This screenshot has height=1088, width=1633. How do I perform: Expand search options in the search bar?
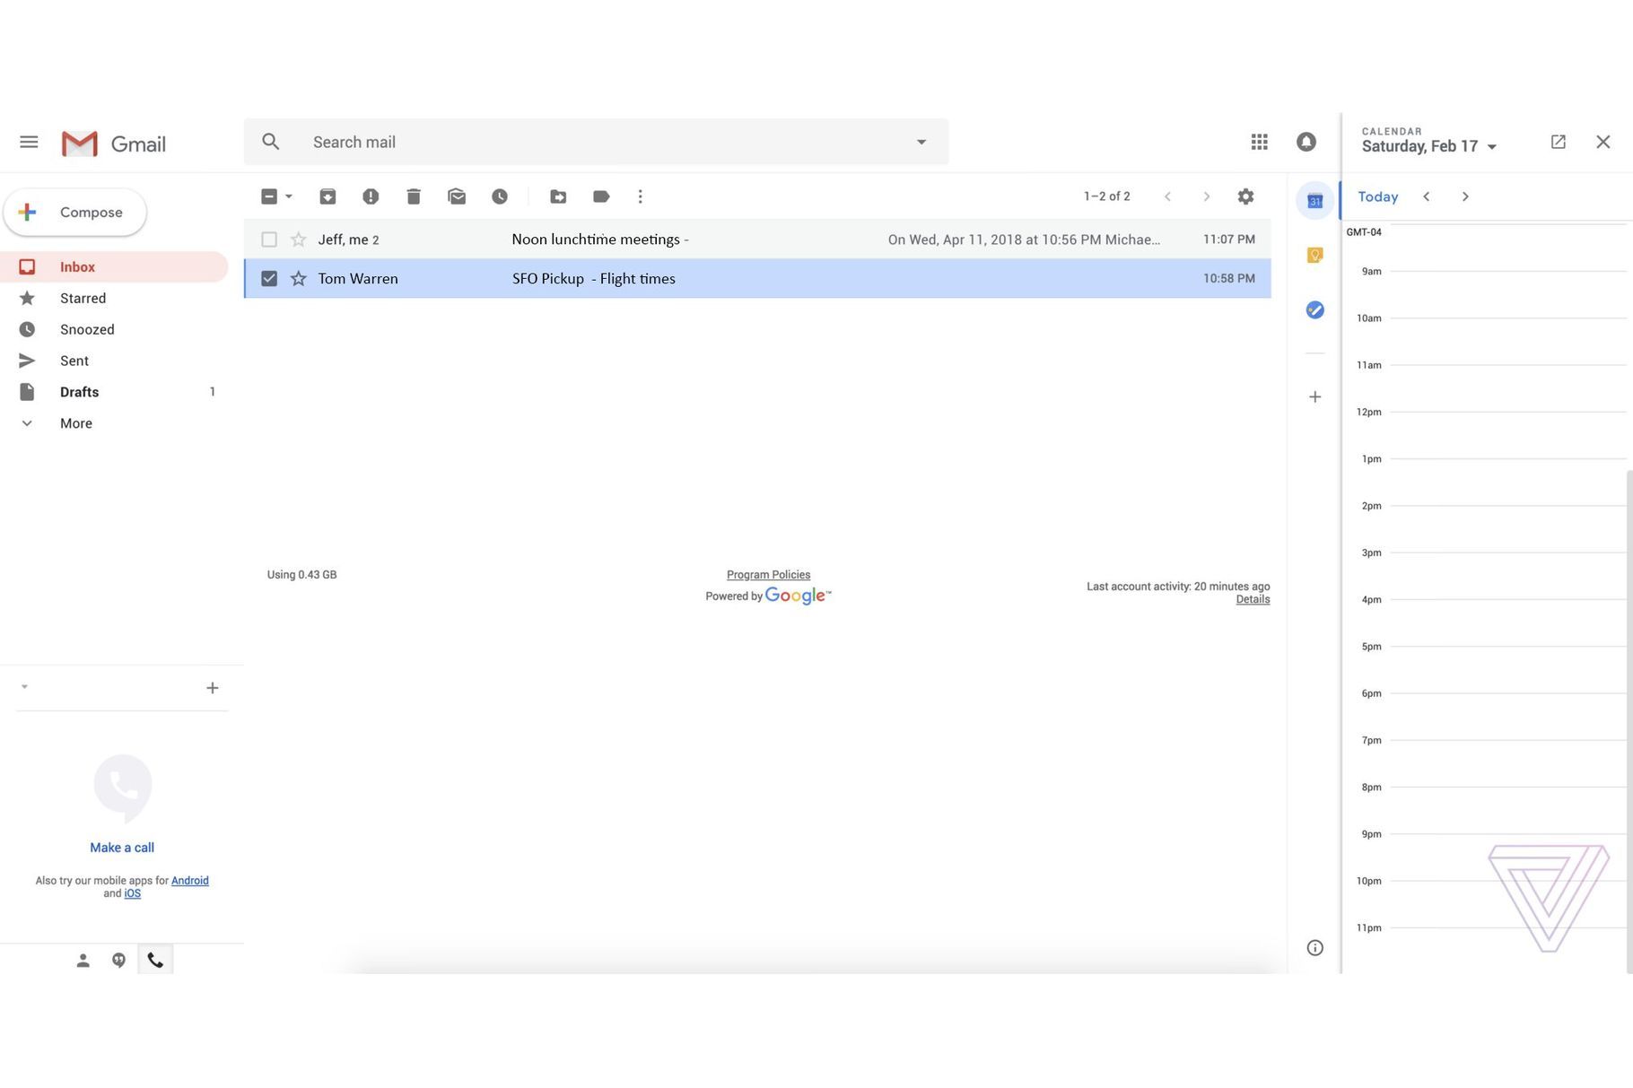click(921, 142)
